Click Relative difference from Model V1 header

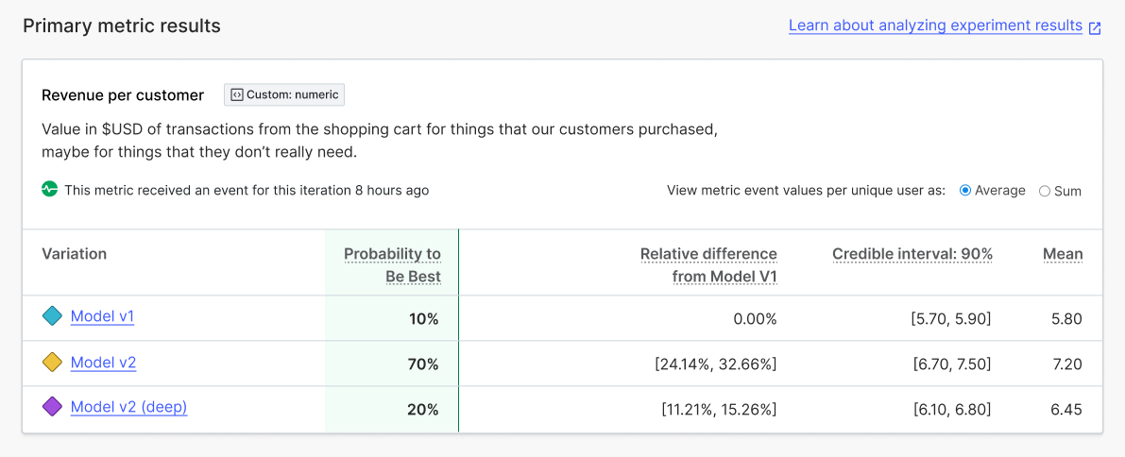point(708,265)
